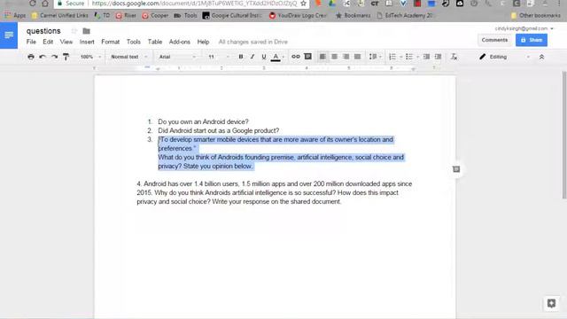The image size is (567, 319).
Task: Expand bulleted list style options arrow
Action: (x=417, y=57)
